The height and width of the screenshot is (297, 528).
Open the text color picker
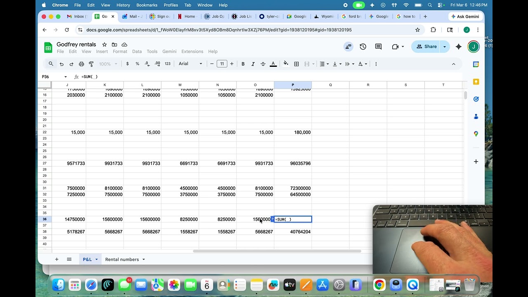(273, 64)
